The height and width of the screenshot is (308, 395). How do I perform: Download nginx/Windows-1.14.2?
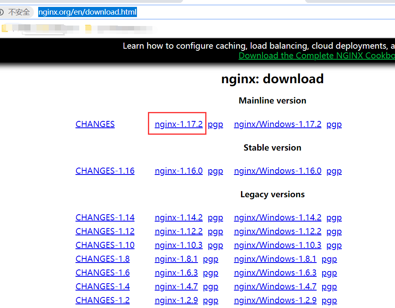pos(278,218)
